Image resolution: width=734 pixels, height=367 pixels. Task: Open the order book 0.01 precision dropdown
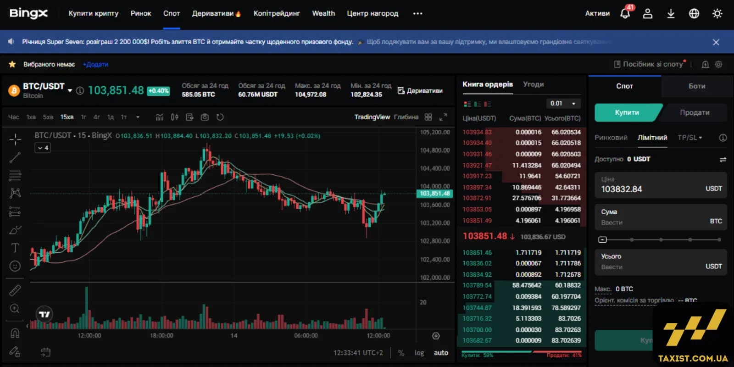click(563, 103)
